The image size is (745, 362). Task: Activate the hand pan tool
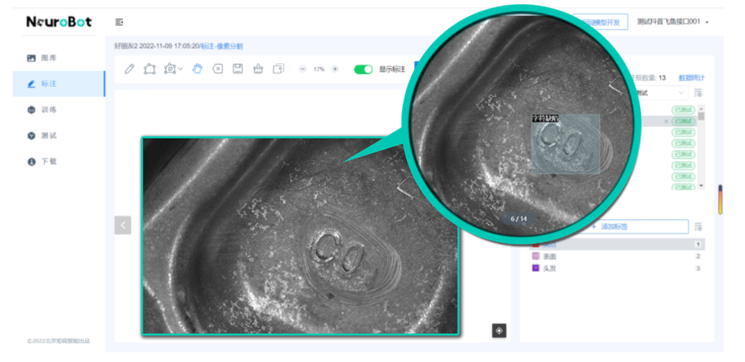click(197, 69)
